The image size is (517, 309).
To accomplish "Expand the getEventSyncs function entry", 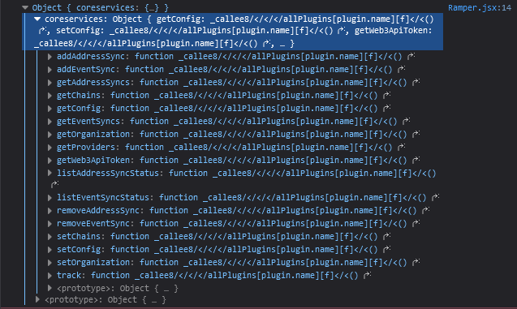I will click(x=50, y=121).
